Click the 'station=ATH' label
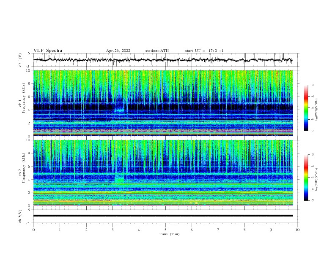Image resolution: width=335 pixels, height=258 pixels. 157,51
